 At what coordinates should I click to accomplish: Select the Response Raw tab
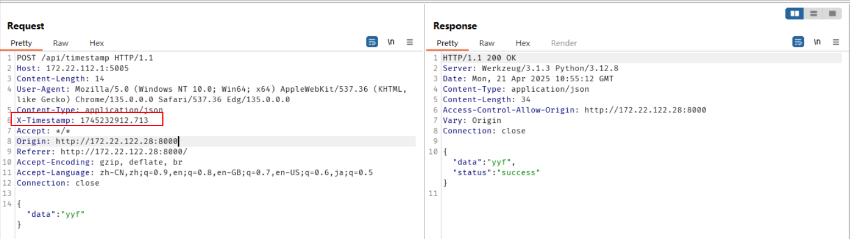[487, 43]
